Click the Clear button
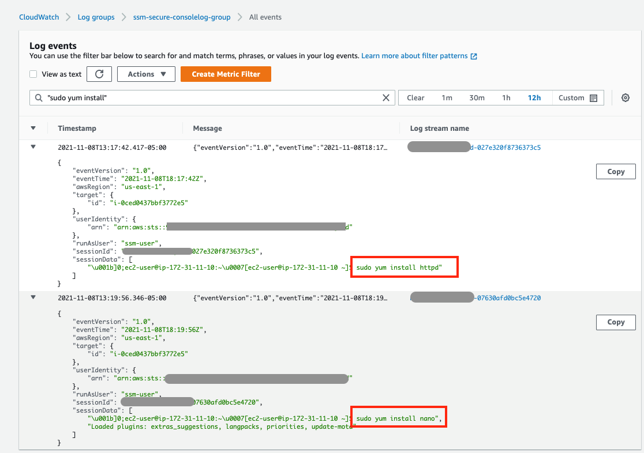 [415, 97]
